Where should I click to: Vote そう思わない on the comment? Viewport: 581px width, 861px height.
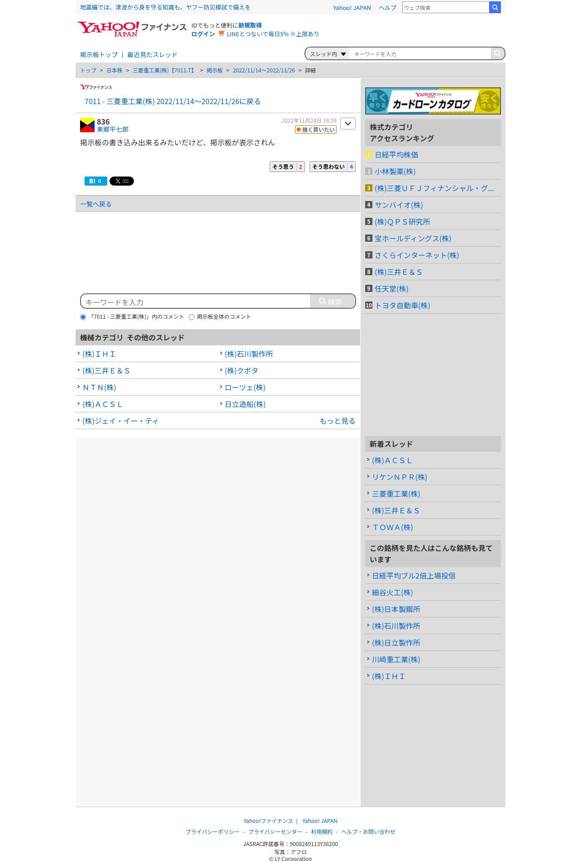coord(333,167)
